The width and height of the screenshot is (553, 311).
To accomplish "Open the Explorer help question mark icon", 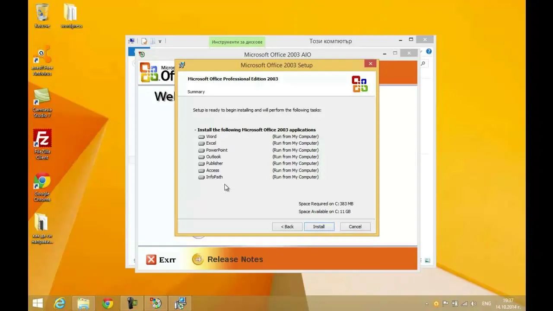I will pyautogui.click(x=429, y=51).
